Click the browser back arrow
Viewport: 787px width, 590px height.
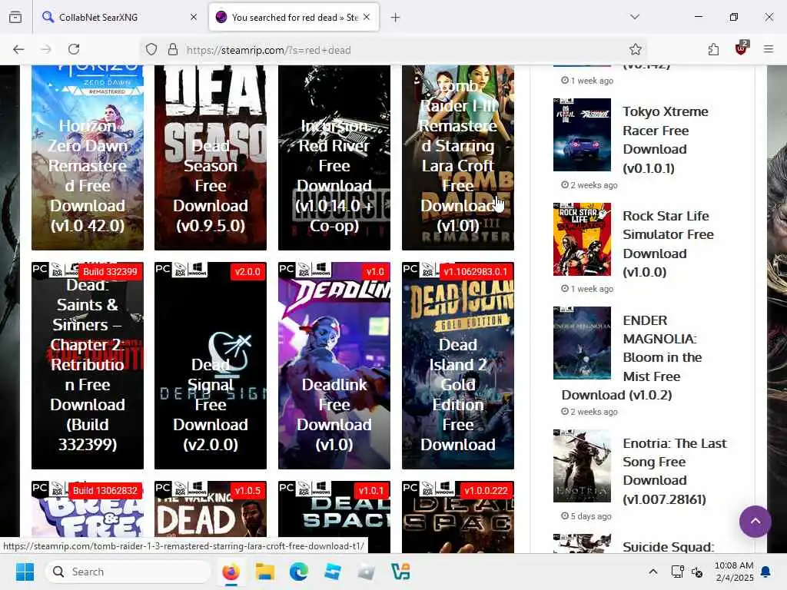point(18,49)
